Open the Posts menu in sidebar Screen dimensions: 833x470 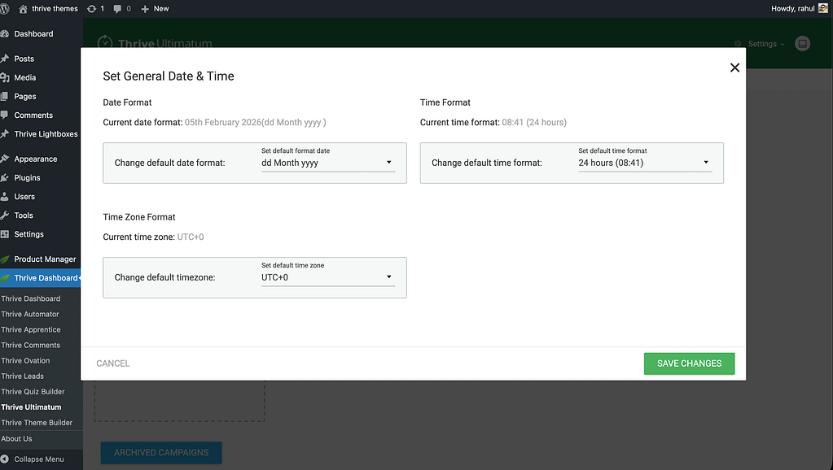pyautogui.click(x=24, y=59)
